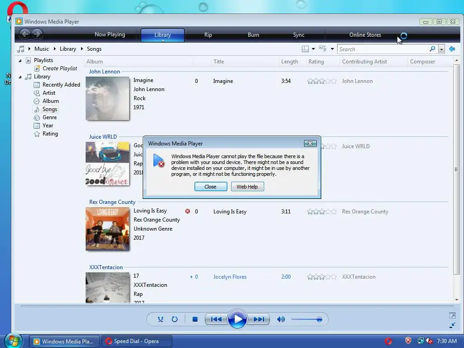Turn shuffle on

click(160, 319)
